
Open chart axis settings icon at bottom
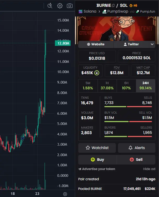(x=65, y=194)
